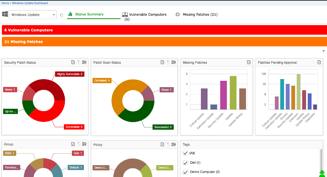327x177 pixels.
Task: Open Vulnerable Computers (6) tab
Action: coord(144,16)
